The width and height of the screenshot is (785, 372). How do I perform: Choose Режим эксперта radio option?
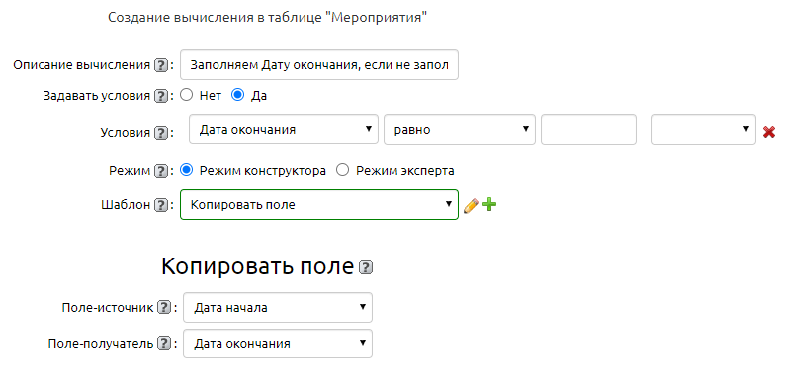coord(342,171)
